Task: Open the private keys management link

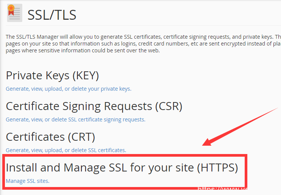Action: [x=68, y=89]
